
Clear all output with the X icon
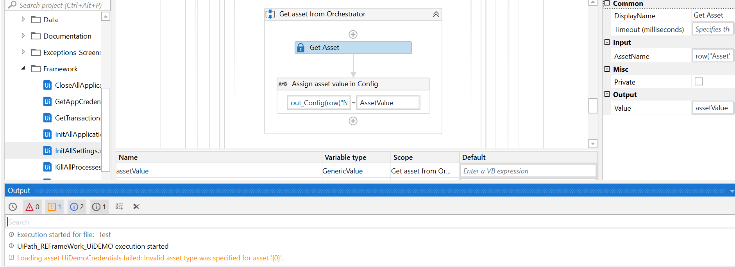click(136, 206)
